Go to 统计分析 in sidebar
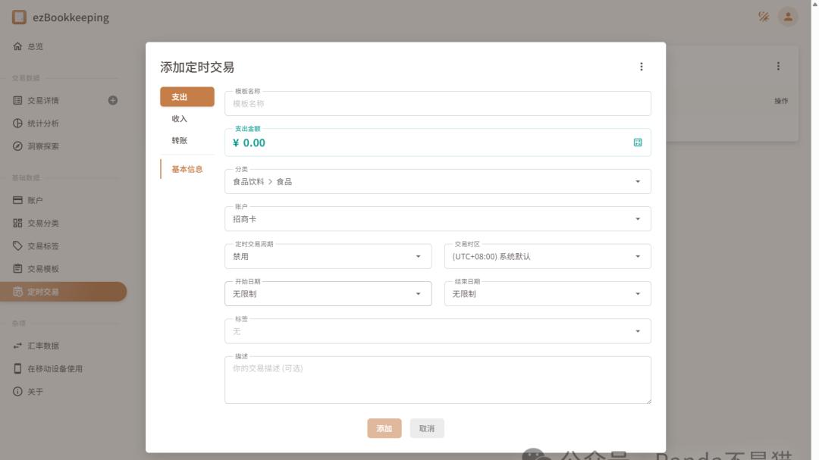 (63, 124)
